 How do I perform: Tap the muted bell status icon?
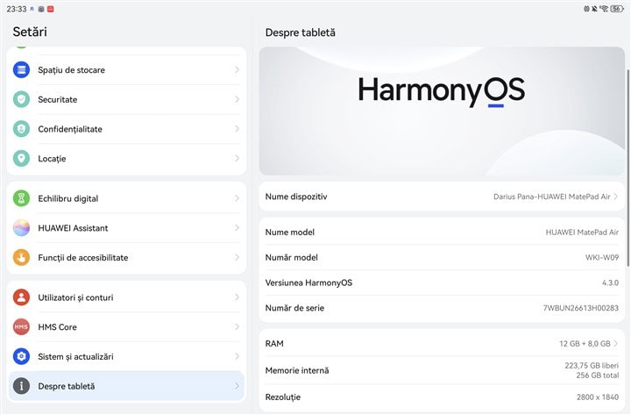coord(594,9)
